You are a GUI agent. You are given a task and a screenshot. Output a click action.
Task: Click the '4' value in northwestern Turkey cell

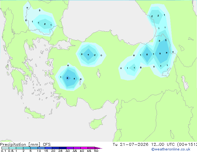click(88, 55)
